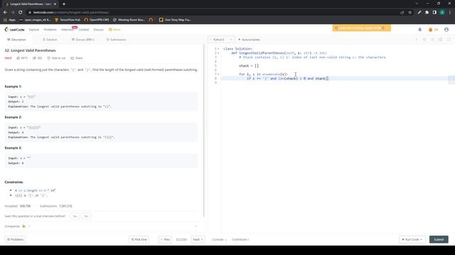The height and width of the screenshot is (255, 455).
Task: Click the Companies lock icon
Action: pos(23,227)
